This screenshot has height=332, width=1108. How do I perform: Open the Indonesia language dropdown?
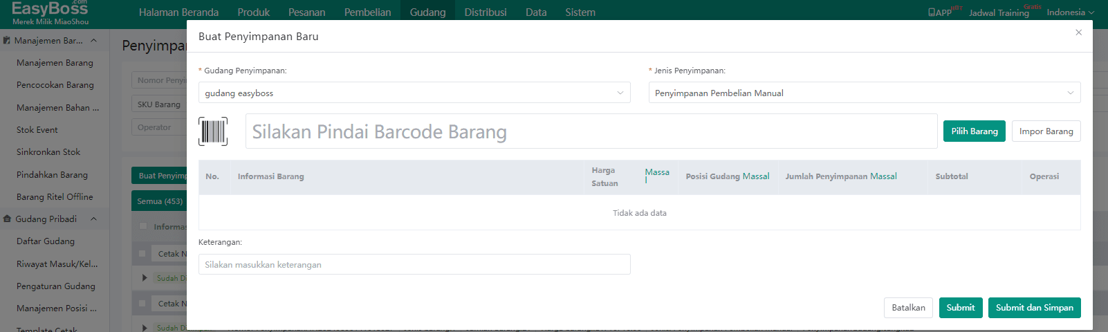(x=1070, y=12)
